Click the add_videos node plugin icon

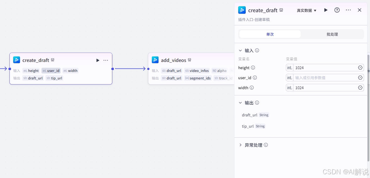click(x=155, y=60)
